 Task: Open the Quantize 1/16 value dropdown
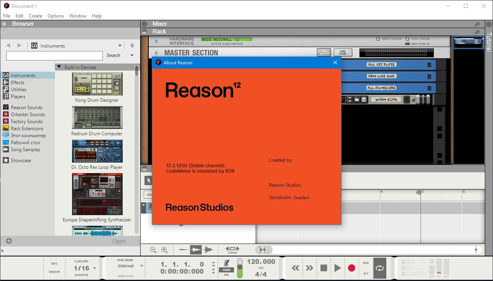[x=95, y=268]
